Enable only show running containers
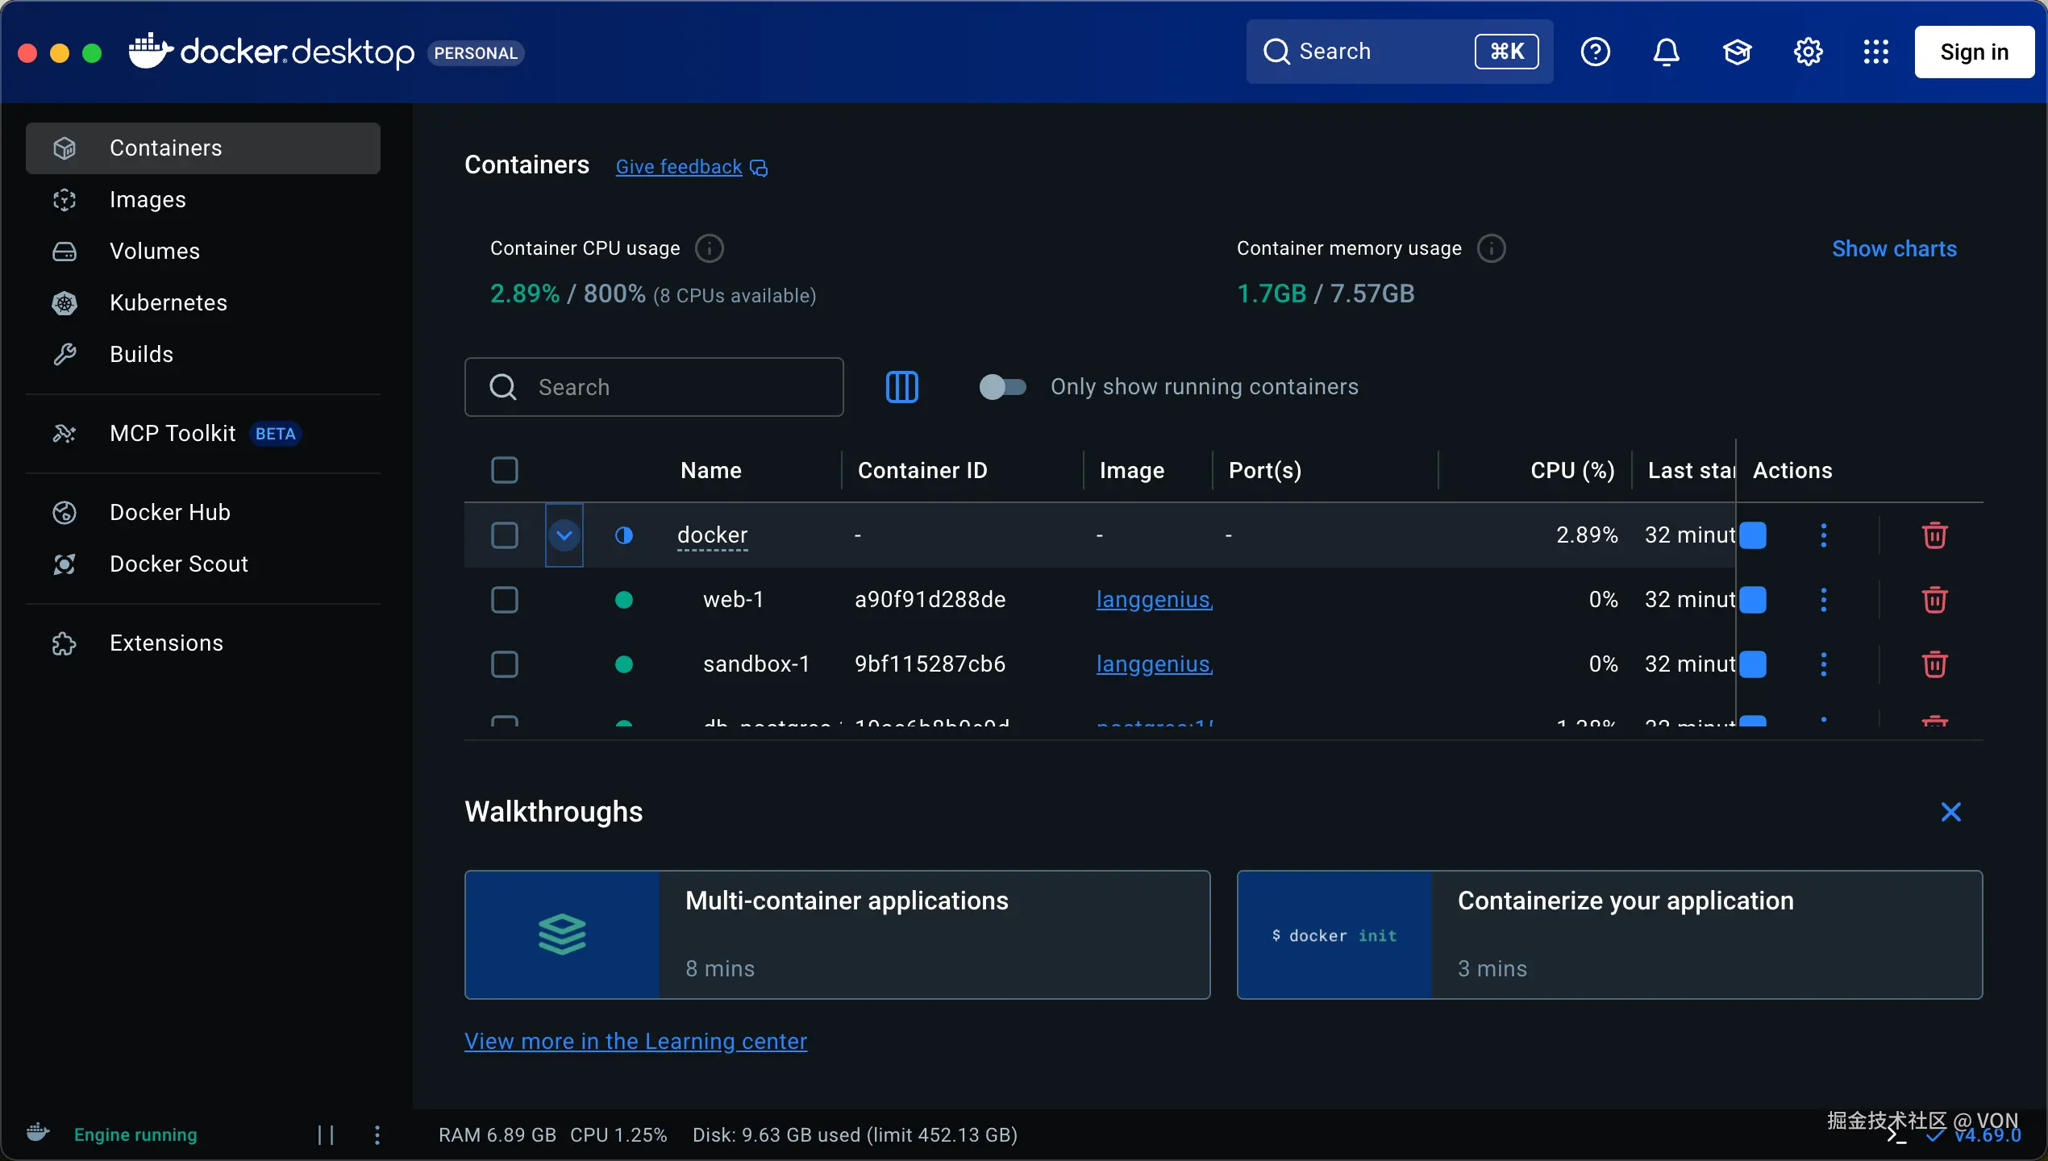 (x=1002, y=387)
